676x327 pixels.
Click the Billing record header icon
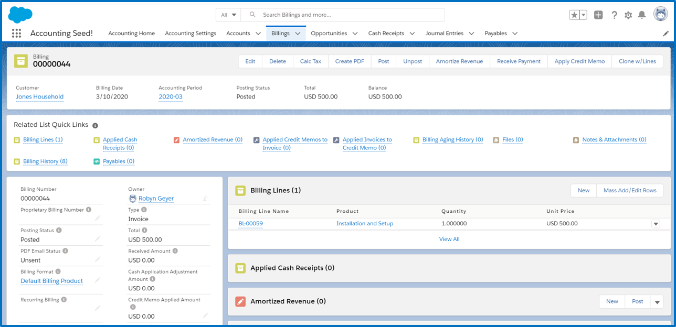coord(21,61)
